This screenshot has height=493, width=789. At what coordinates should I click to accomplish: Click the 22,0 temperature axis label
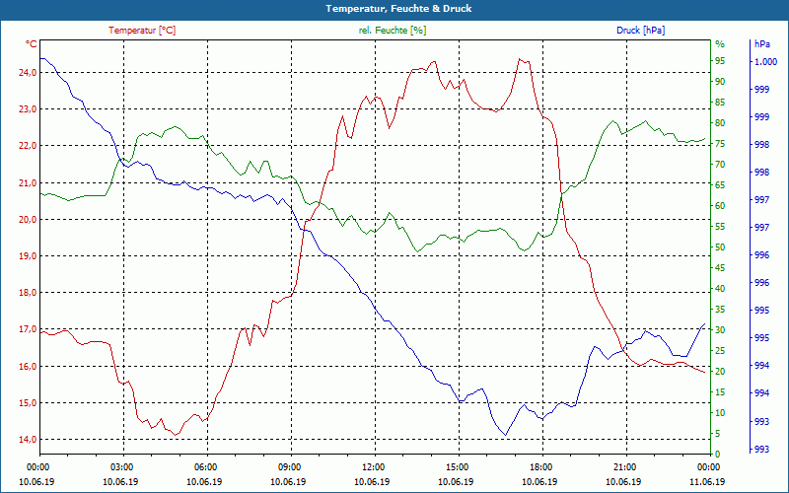[28, 146]
